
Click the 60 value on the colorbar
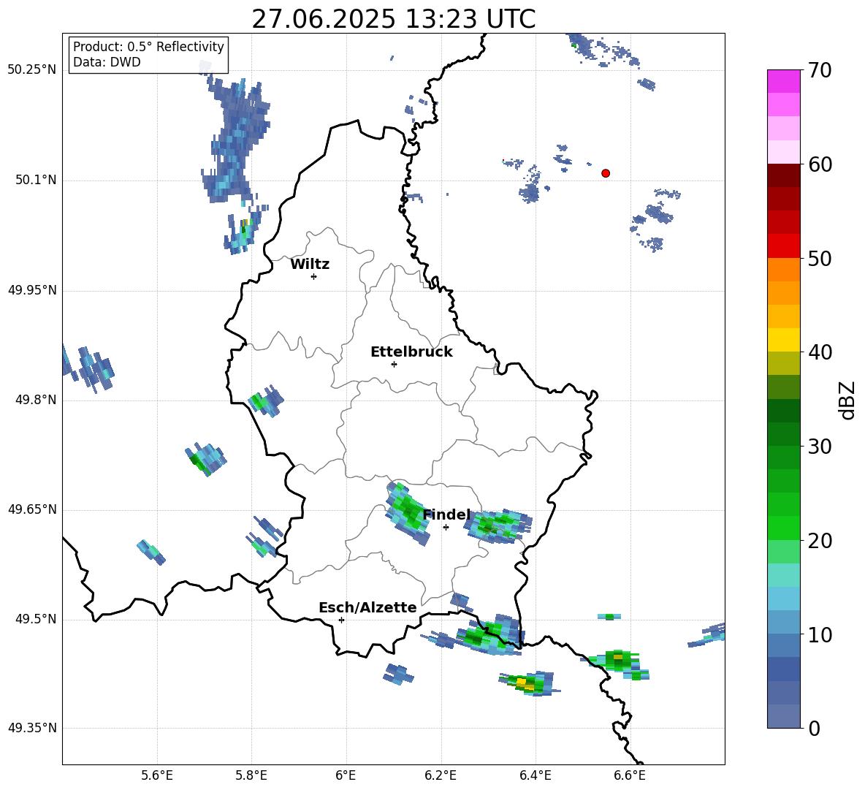[819, 164]
